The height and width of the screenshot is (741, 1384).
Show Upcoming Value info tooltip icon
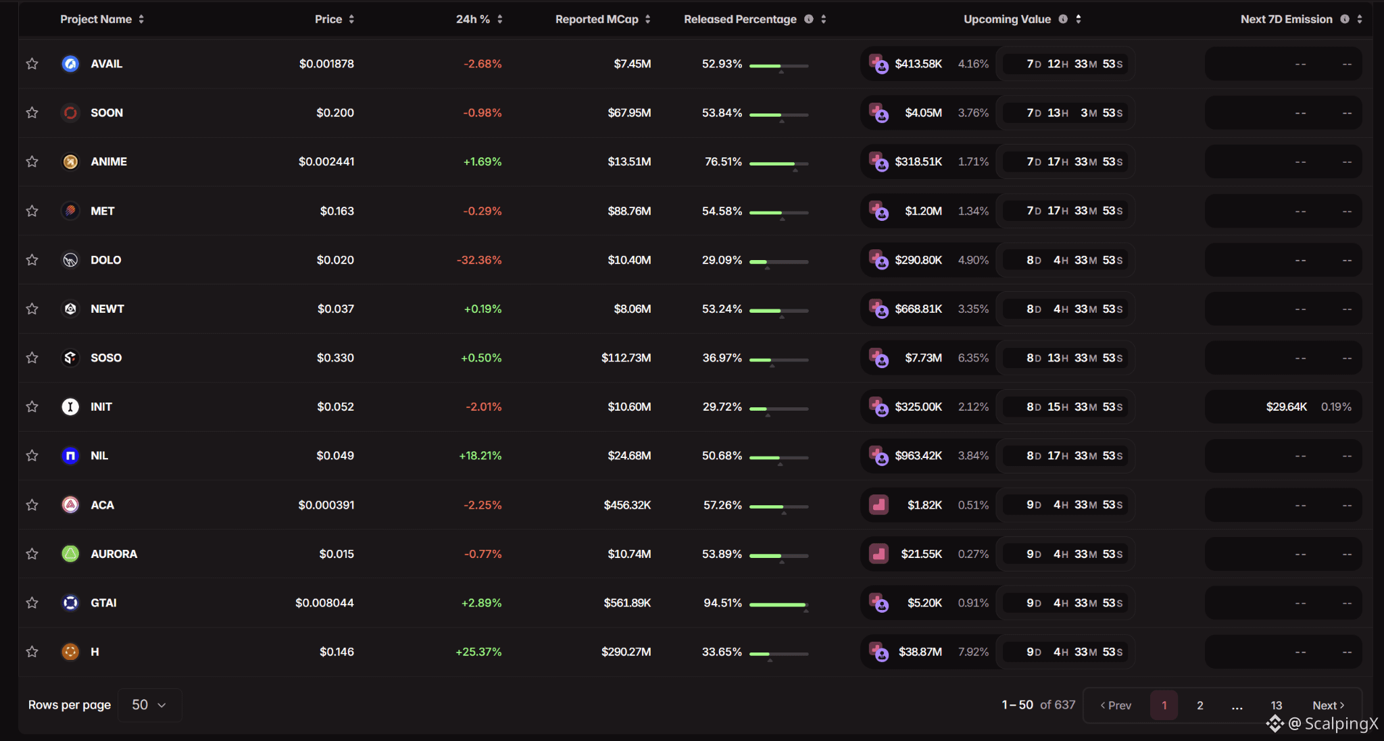pos(1063,19)
